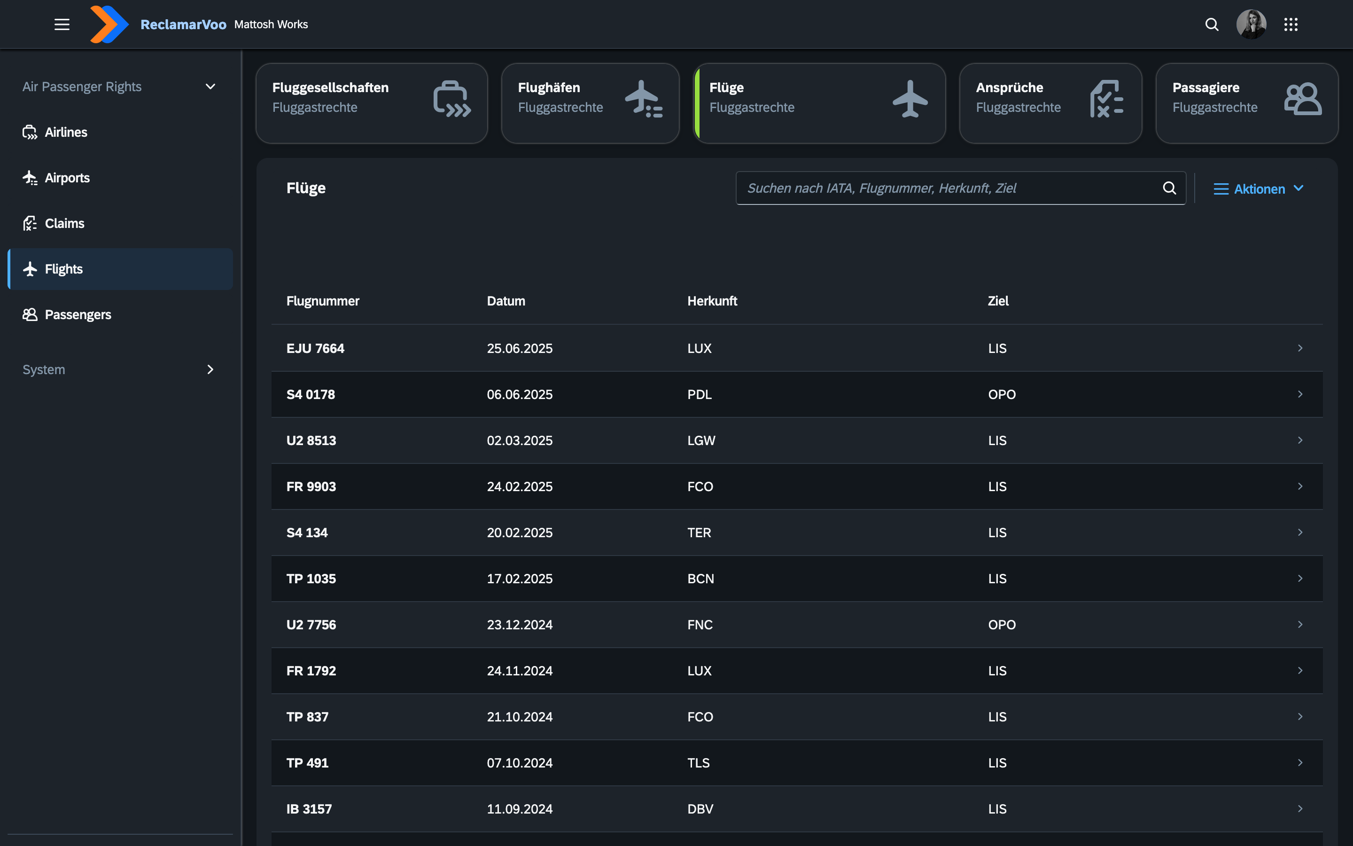Open the app grid launcher icon

(x=1291, y=24)
